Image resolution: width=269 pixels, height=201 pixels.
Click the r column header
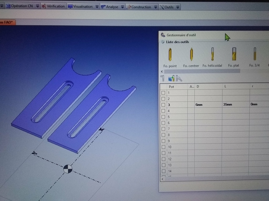click(x=259, y=86)
